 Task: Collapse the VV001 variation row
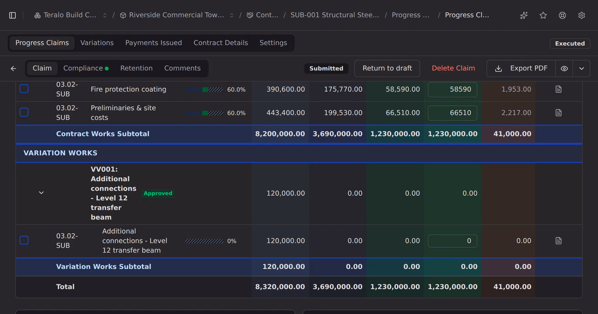point(41,193)
